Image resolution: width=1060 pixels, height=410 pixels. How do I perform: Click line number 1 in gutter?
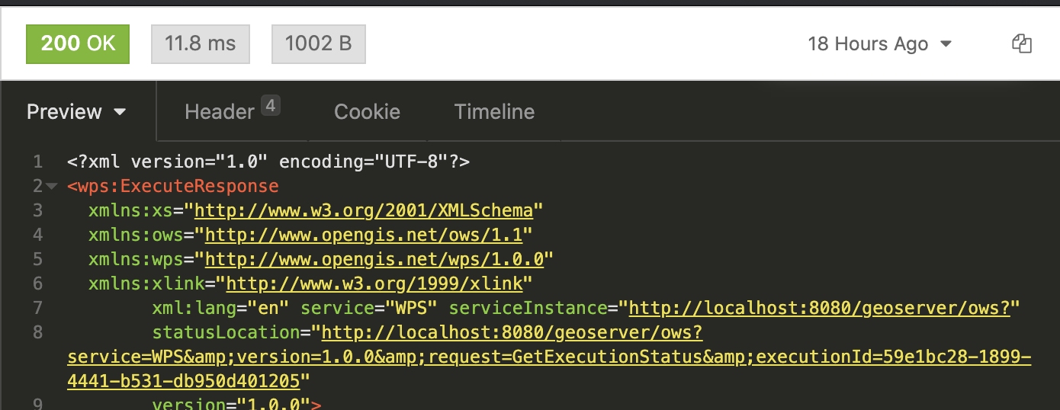[x=37, y=162]
